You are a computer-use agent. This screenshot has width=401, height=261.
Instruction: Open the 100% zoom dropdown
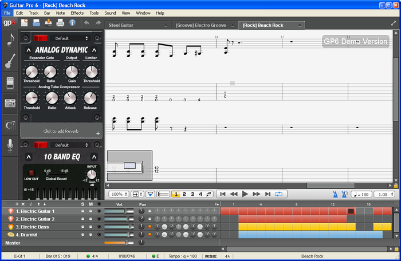[119, 194]
